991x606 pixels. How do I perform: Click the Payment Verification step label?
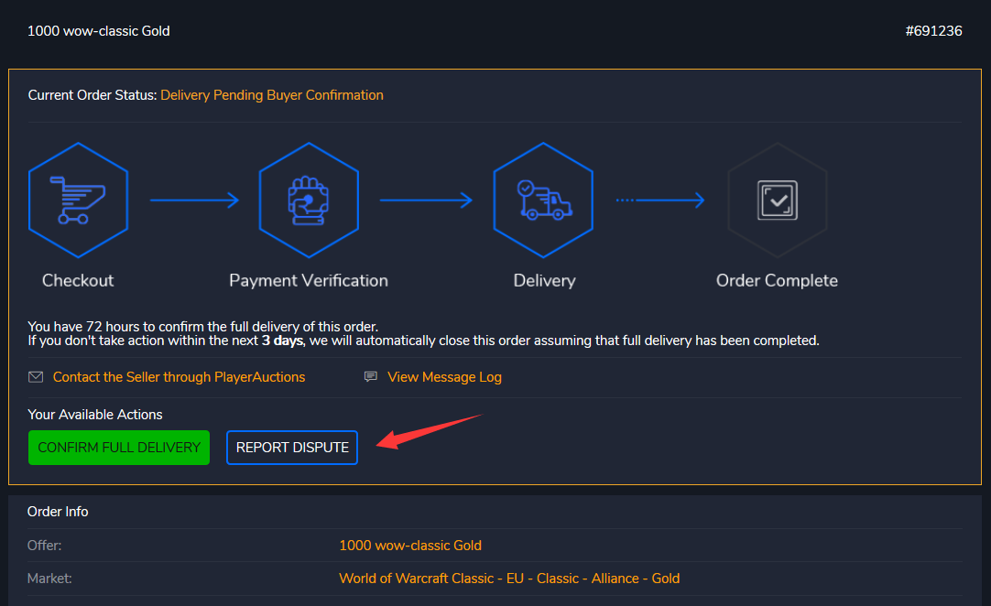(x=309, y=281)
